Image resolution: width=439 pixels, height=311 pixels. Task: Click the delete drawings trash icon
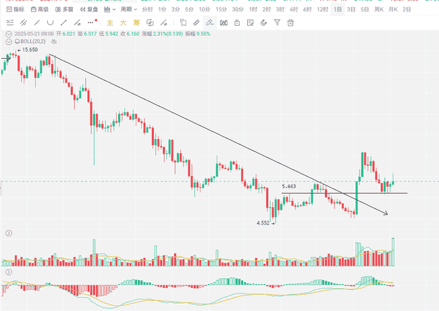290,22
